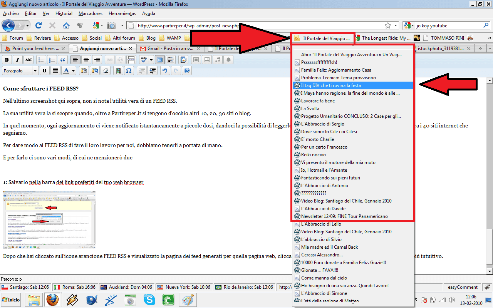Viewport: 493px width, 308px height.
Task: Toggle Align right in the editor
Action: [97, 60]
